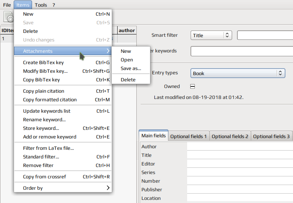
Task: Expand the Order by submenu
Action: [63, 188]
